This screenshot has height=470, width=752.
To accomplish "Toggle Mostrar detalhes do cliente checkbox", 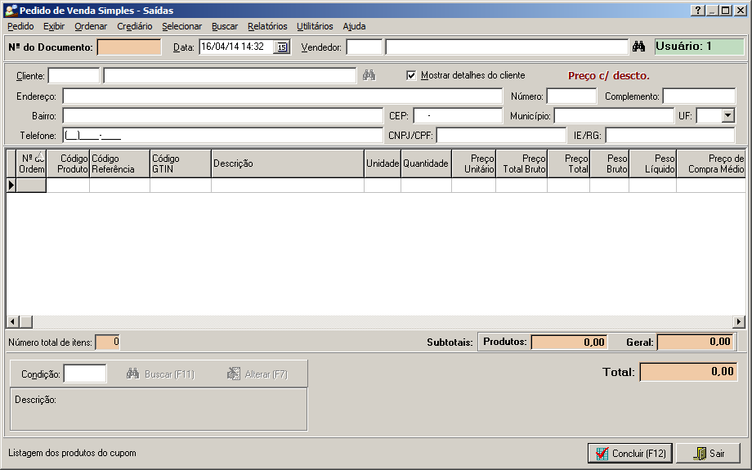I will click(411, 75).
